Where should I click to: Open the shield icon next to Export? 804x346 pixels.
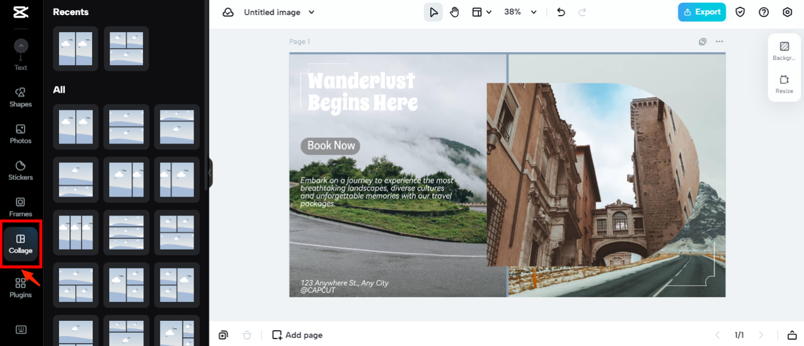(x=740, y=12)
